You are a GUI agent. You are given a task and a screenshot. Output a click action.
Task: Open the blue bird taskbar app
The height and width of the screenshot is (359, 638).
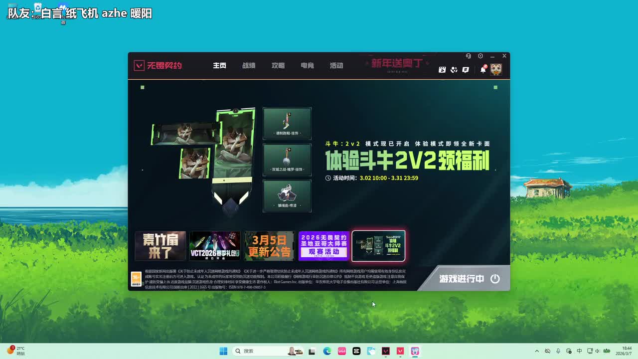[371, 351]
